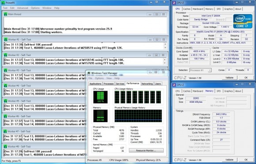Screen dimensions: 256x164
Task: Maximize the Worker #1 Self-Test child window
Action: tap(157, 39)
